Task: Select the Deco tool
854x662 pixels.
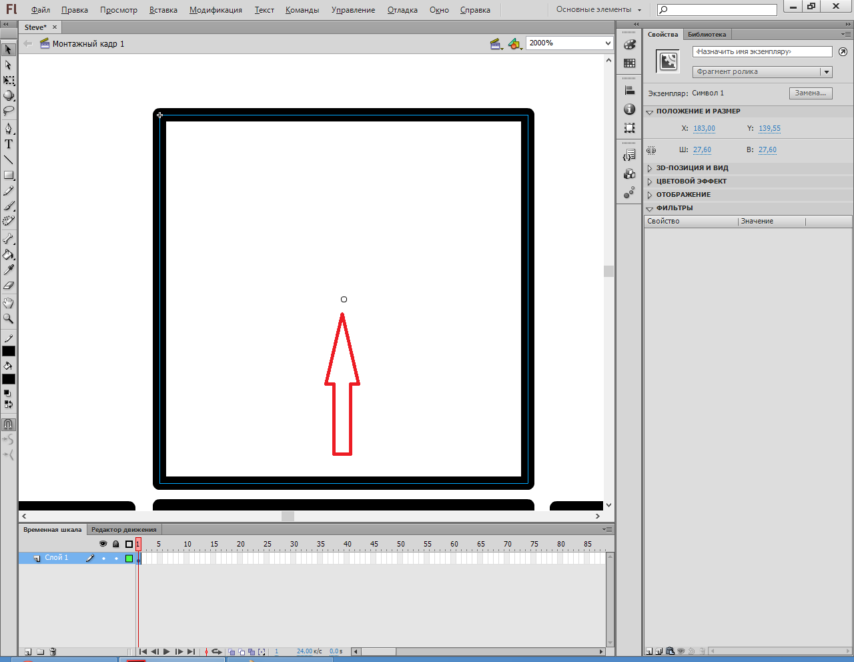Action: [x=9, y=221]
